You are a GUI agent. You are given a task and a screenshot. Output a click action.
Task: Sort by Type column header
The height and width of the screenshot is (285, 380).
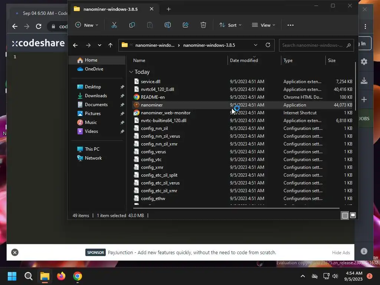point(288,60)
